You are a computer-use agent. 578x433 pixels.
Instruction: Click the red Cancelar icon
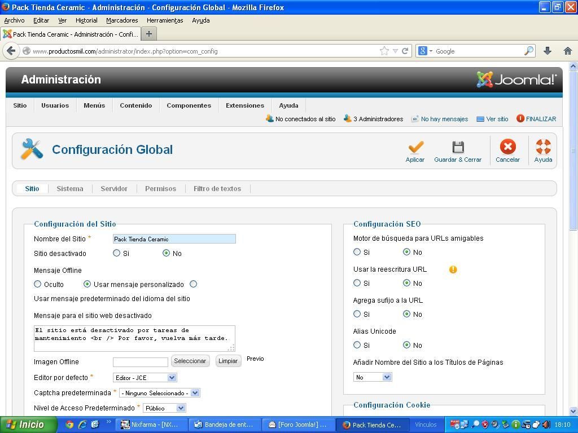(x=507, y=147)
